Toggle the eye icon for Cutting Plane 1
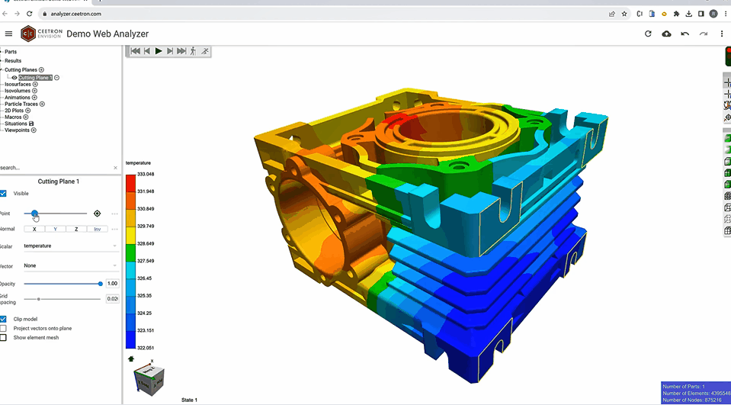The image size is (731, 405). click(14, 78)
